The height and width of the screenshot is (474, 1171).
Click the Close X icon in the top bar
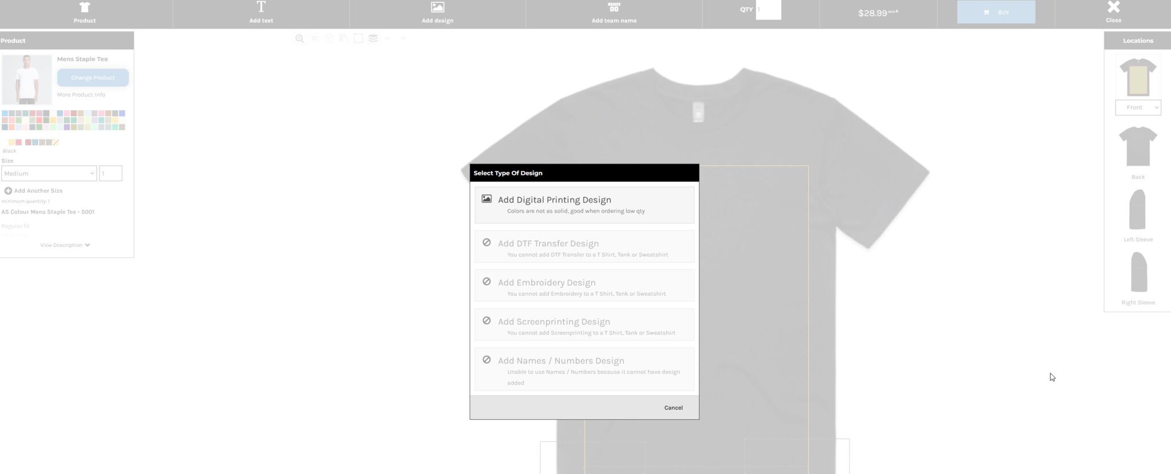pyautogui.click(x=1113, y=7)
